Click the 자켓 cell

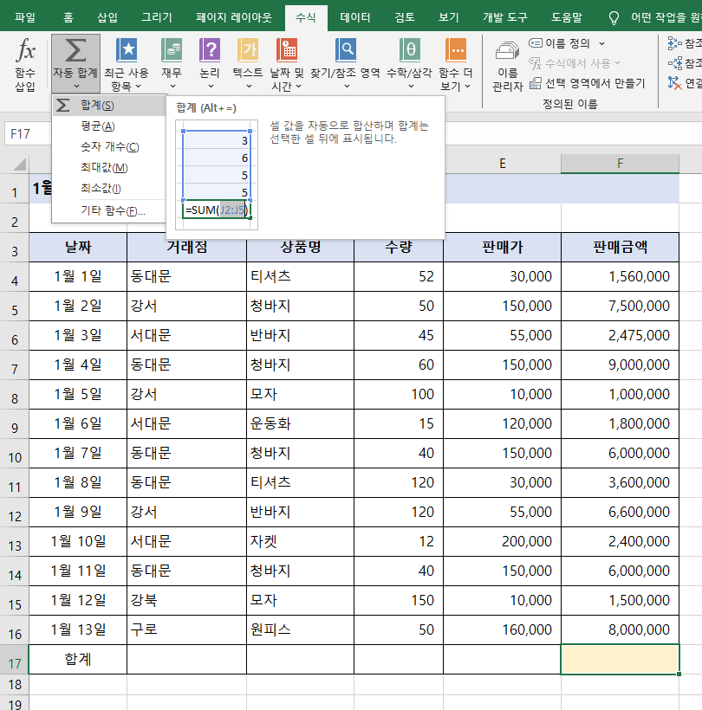coord(301,541)
